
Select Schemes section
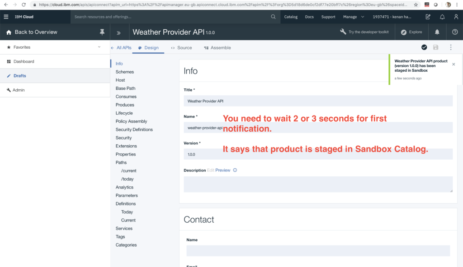pos(125,72)
